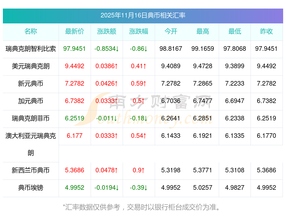
Task: Click latest price 97.9451
Action: click(75, 49)
